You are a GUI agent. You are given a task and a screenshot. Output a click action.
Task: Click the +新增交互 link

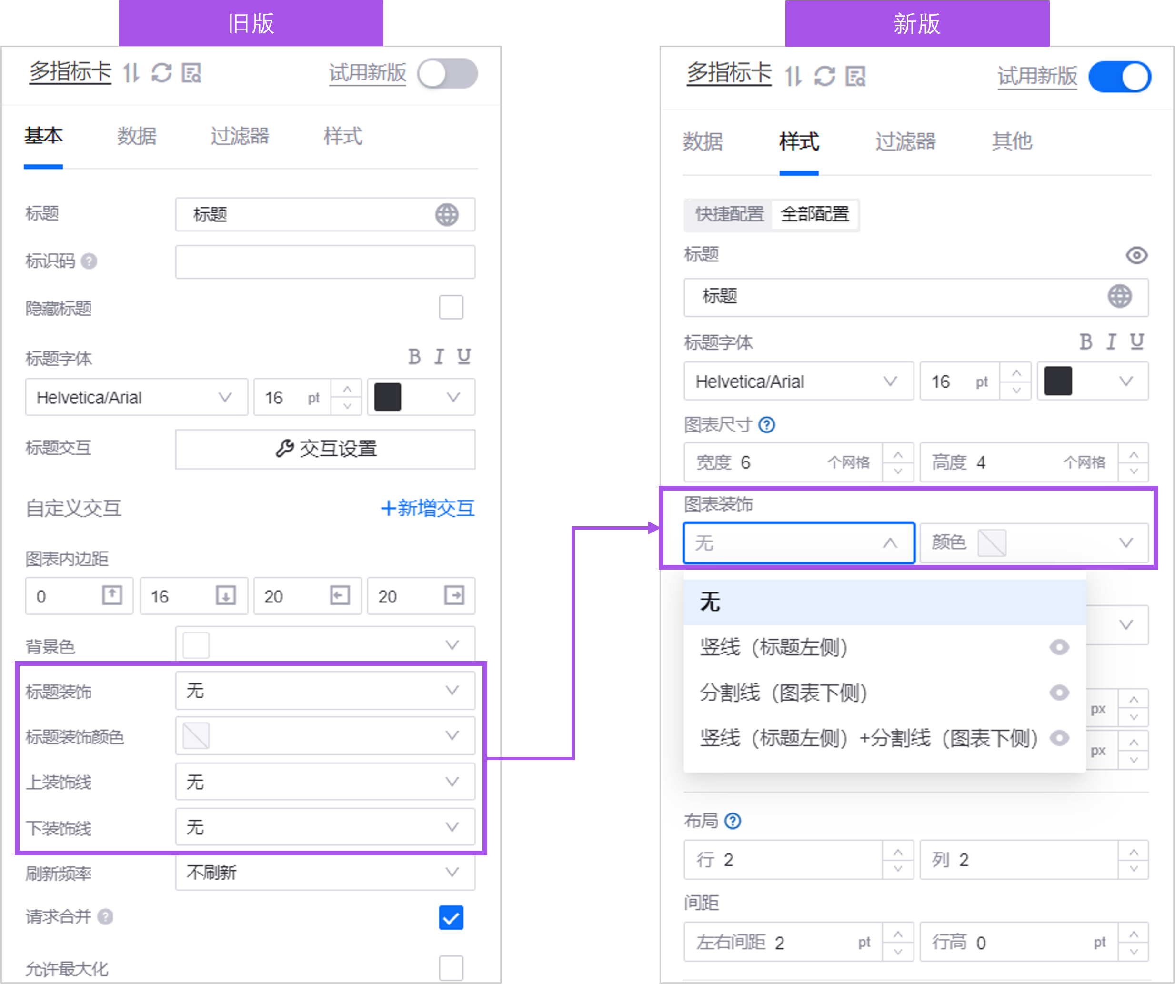[428, 508]
